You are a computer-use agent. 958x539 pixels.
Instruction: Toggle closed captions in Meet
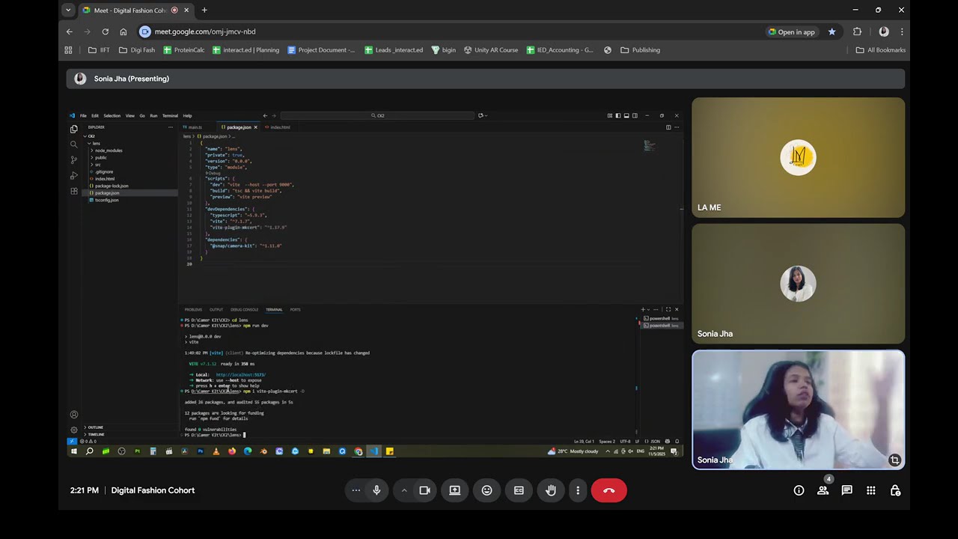(519, 490)
